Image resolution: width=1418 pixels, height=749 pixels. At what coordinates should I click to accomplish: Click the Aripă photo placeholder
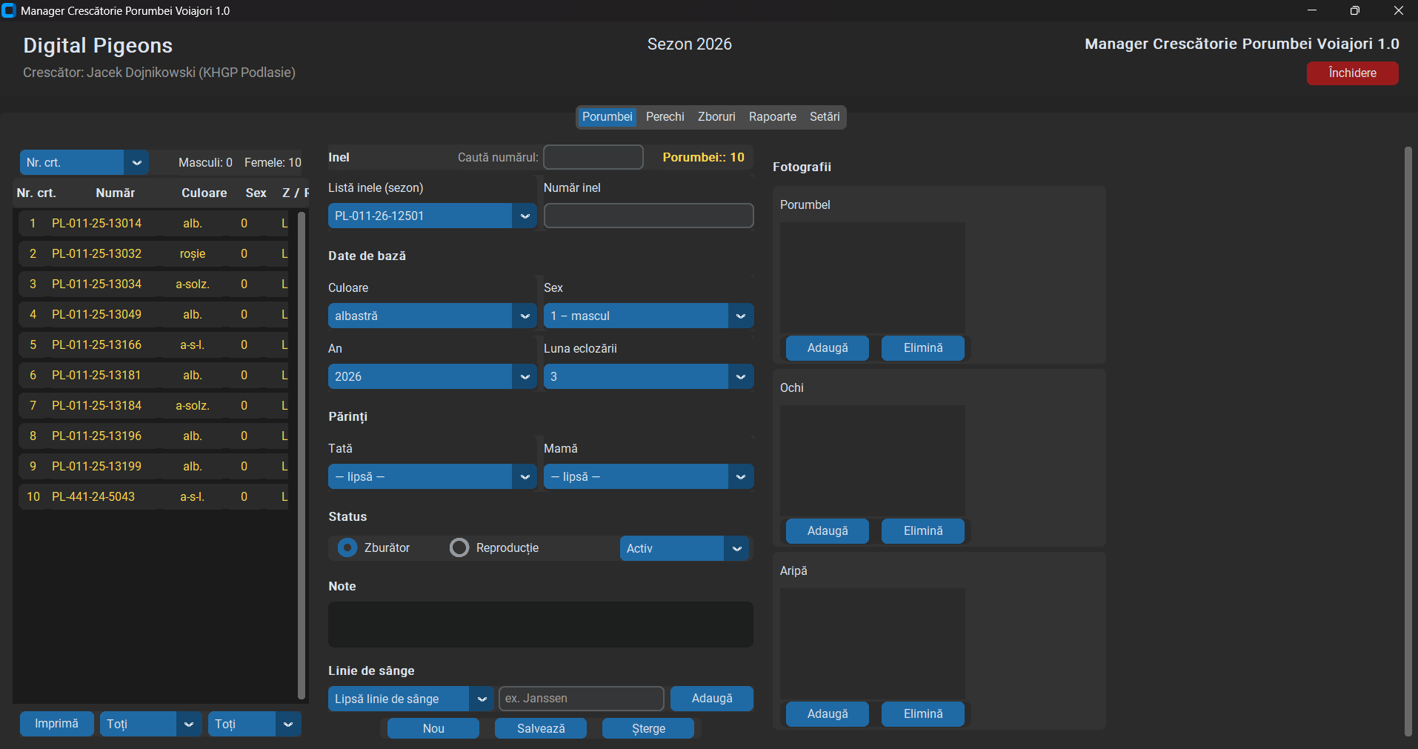click(873, 644)
